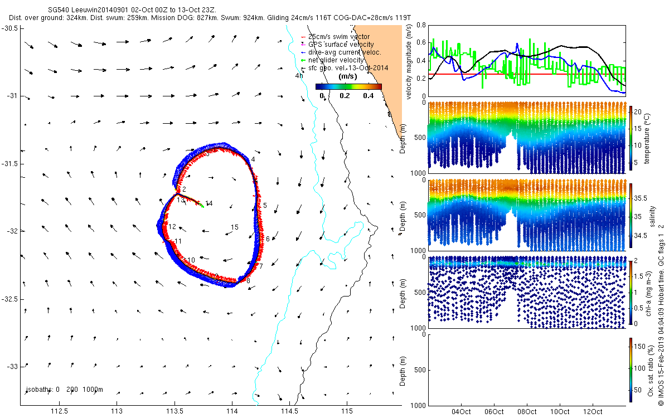Click the '113.5' longitude tick label
The width and height of the screenshot is (669, 418).
pos(174,412)
